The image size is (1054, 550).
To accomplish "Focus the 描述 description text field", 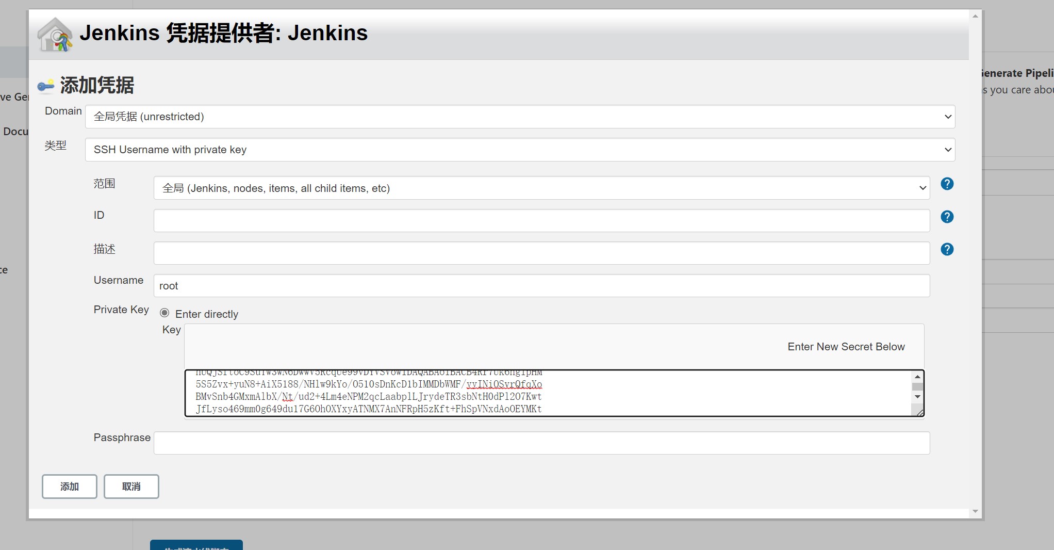I will pyautogui.click(x=541, y=253).
